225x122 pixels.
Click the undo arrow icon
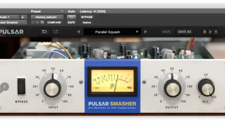[x=44, y=31]
